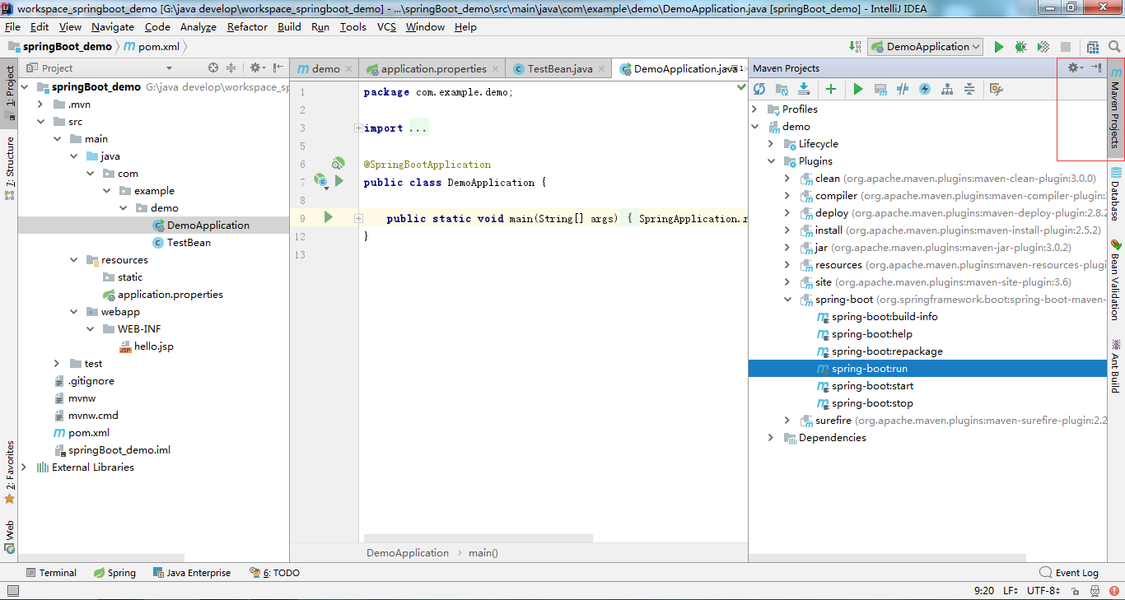Collapse the resources folder
This screenshot has height=600, width=1125.
(73, 260)
